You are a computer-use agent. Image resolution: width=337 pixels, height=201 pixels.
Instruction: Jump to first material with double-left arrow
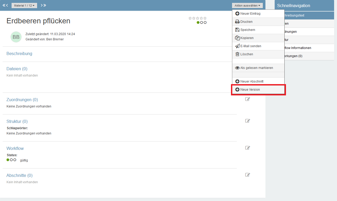coord(4,5)
